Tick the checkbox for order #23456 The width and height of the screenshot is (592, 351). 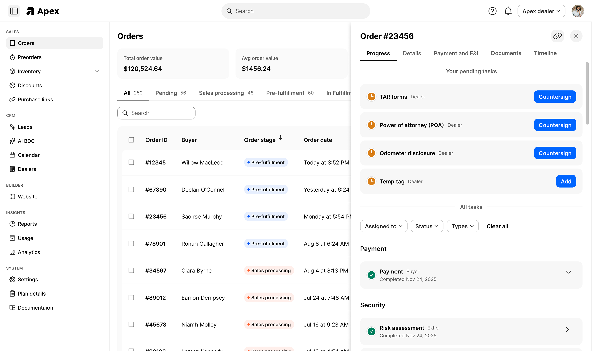click(131, 216)
